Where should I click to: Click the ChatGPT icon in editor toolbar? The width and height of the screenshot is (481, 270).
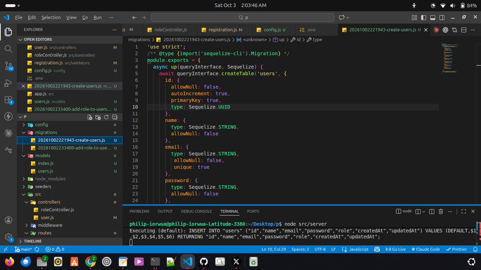(x=445, y=30)
